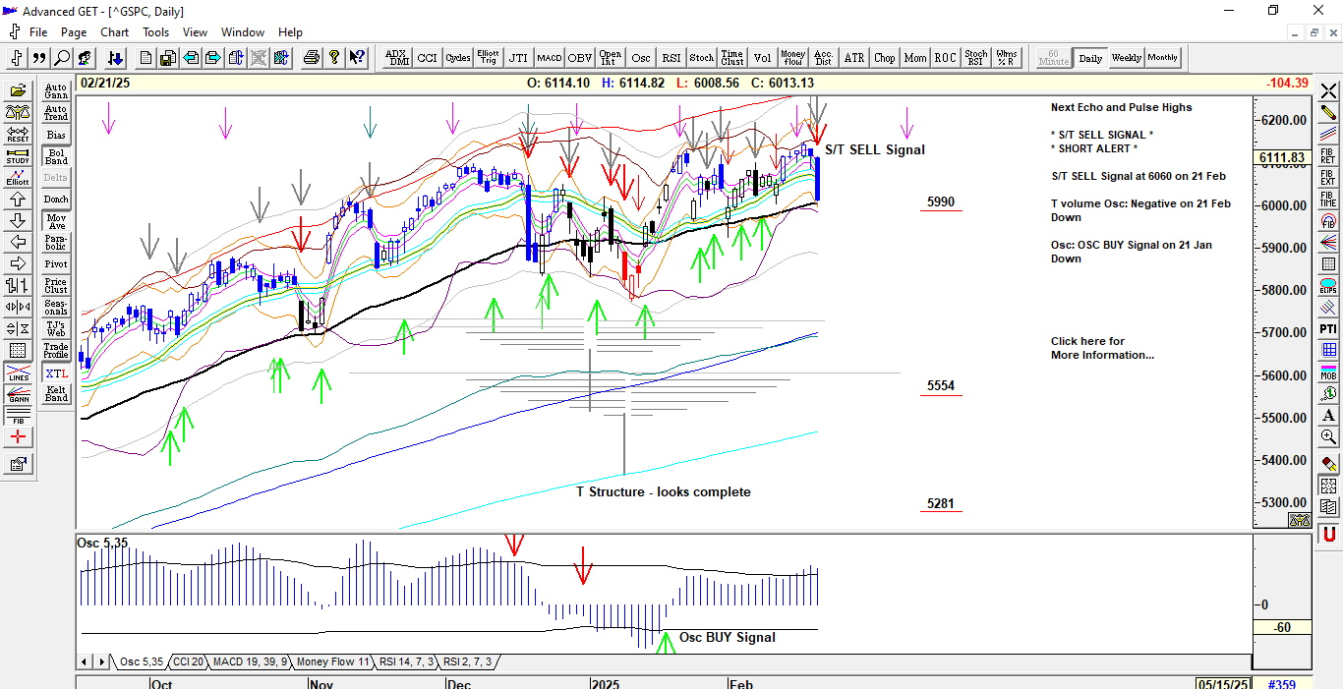Viewport: 1343px width, 689px height.
Task: Switch to the MACD 19, 39, 9 tab
Action: [x=250, y=662]
